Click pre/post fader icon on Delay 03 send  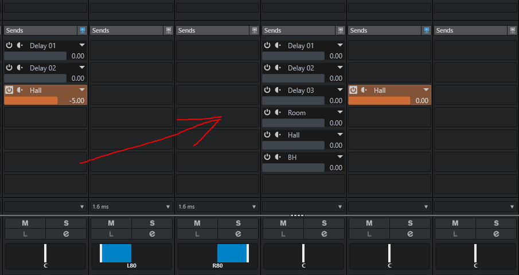coord(278,91)
